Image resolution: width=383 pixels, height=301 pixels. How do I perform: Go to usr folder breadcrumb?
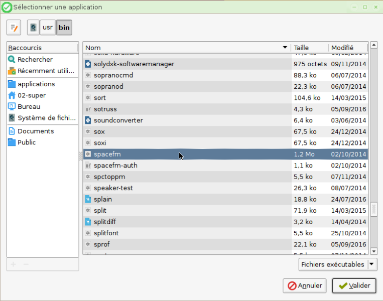48,28
